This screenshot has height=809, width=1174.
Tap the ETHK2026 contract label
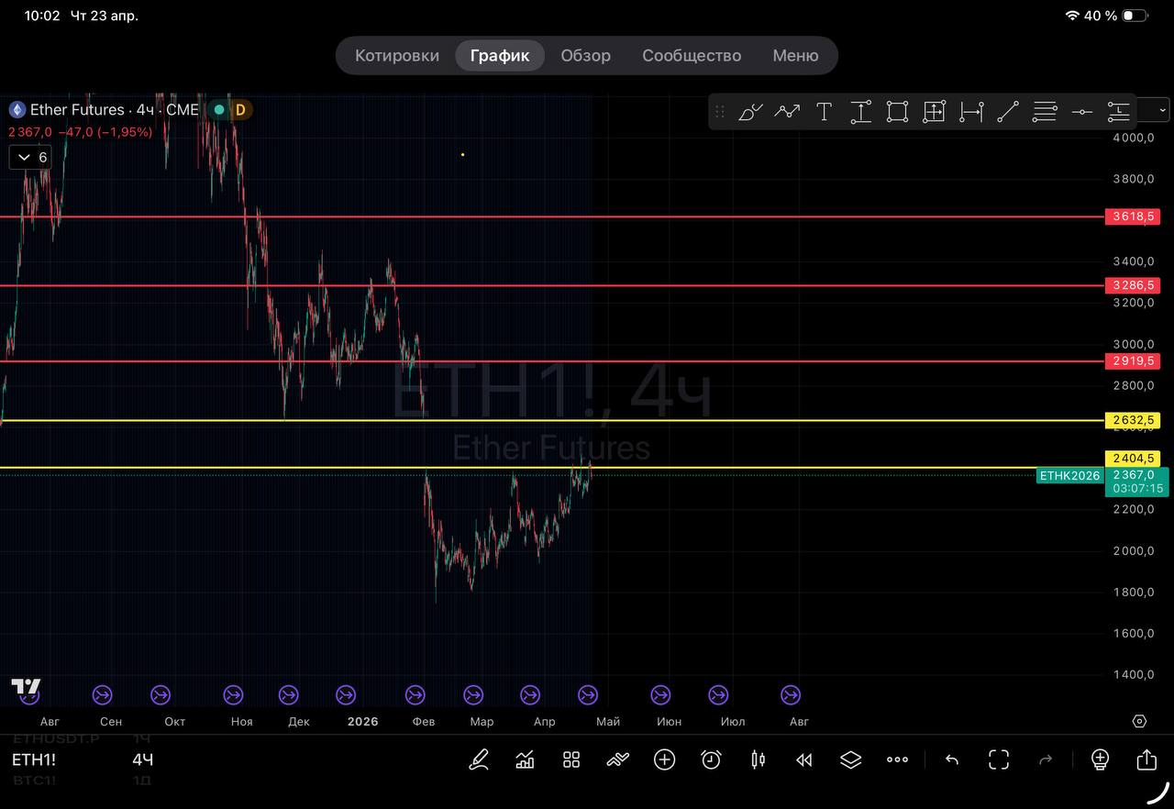1069,476
